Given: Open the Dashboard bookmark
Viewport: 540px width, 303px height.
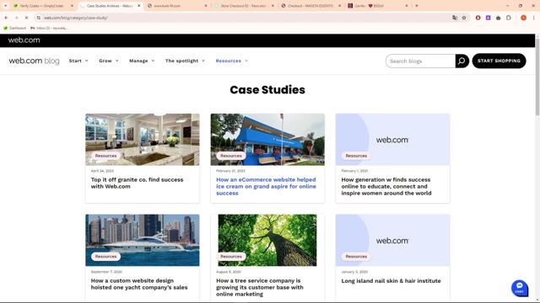Looking at the screenshot, I should (15, 28).
